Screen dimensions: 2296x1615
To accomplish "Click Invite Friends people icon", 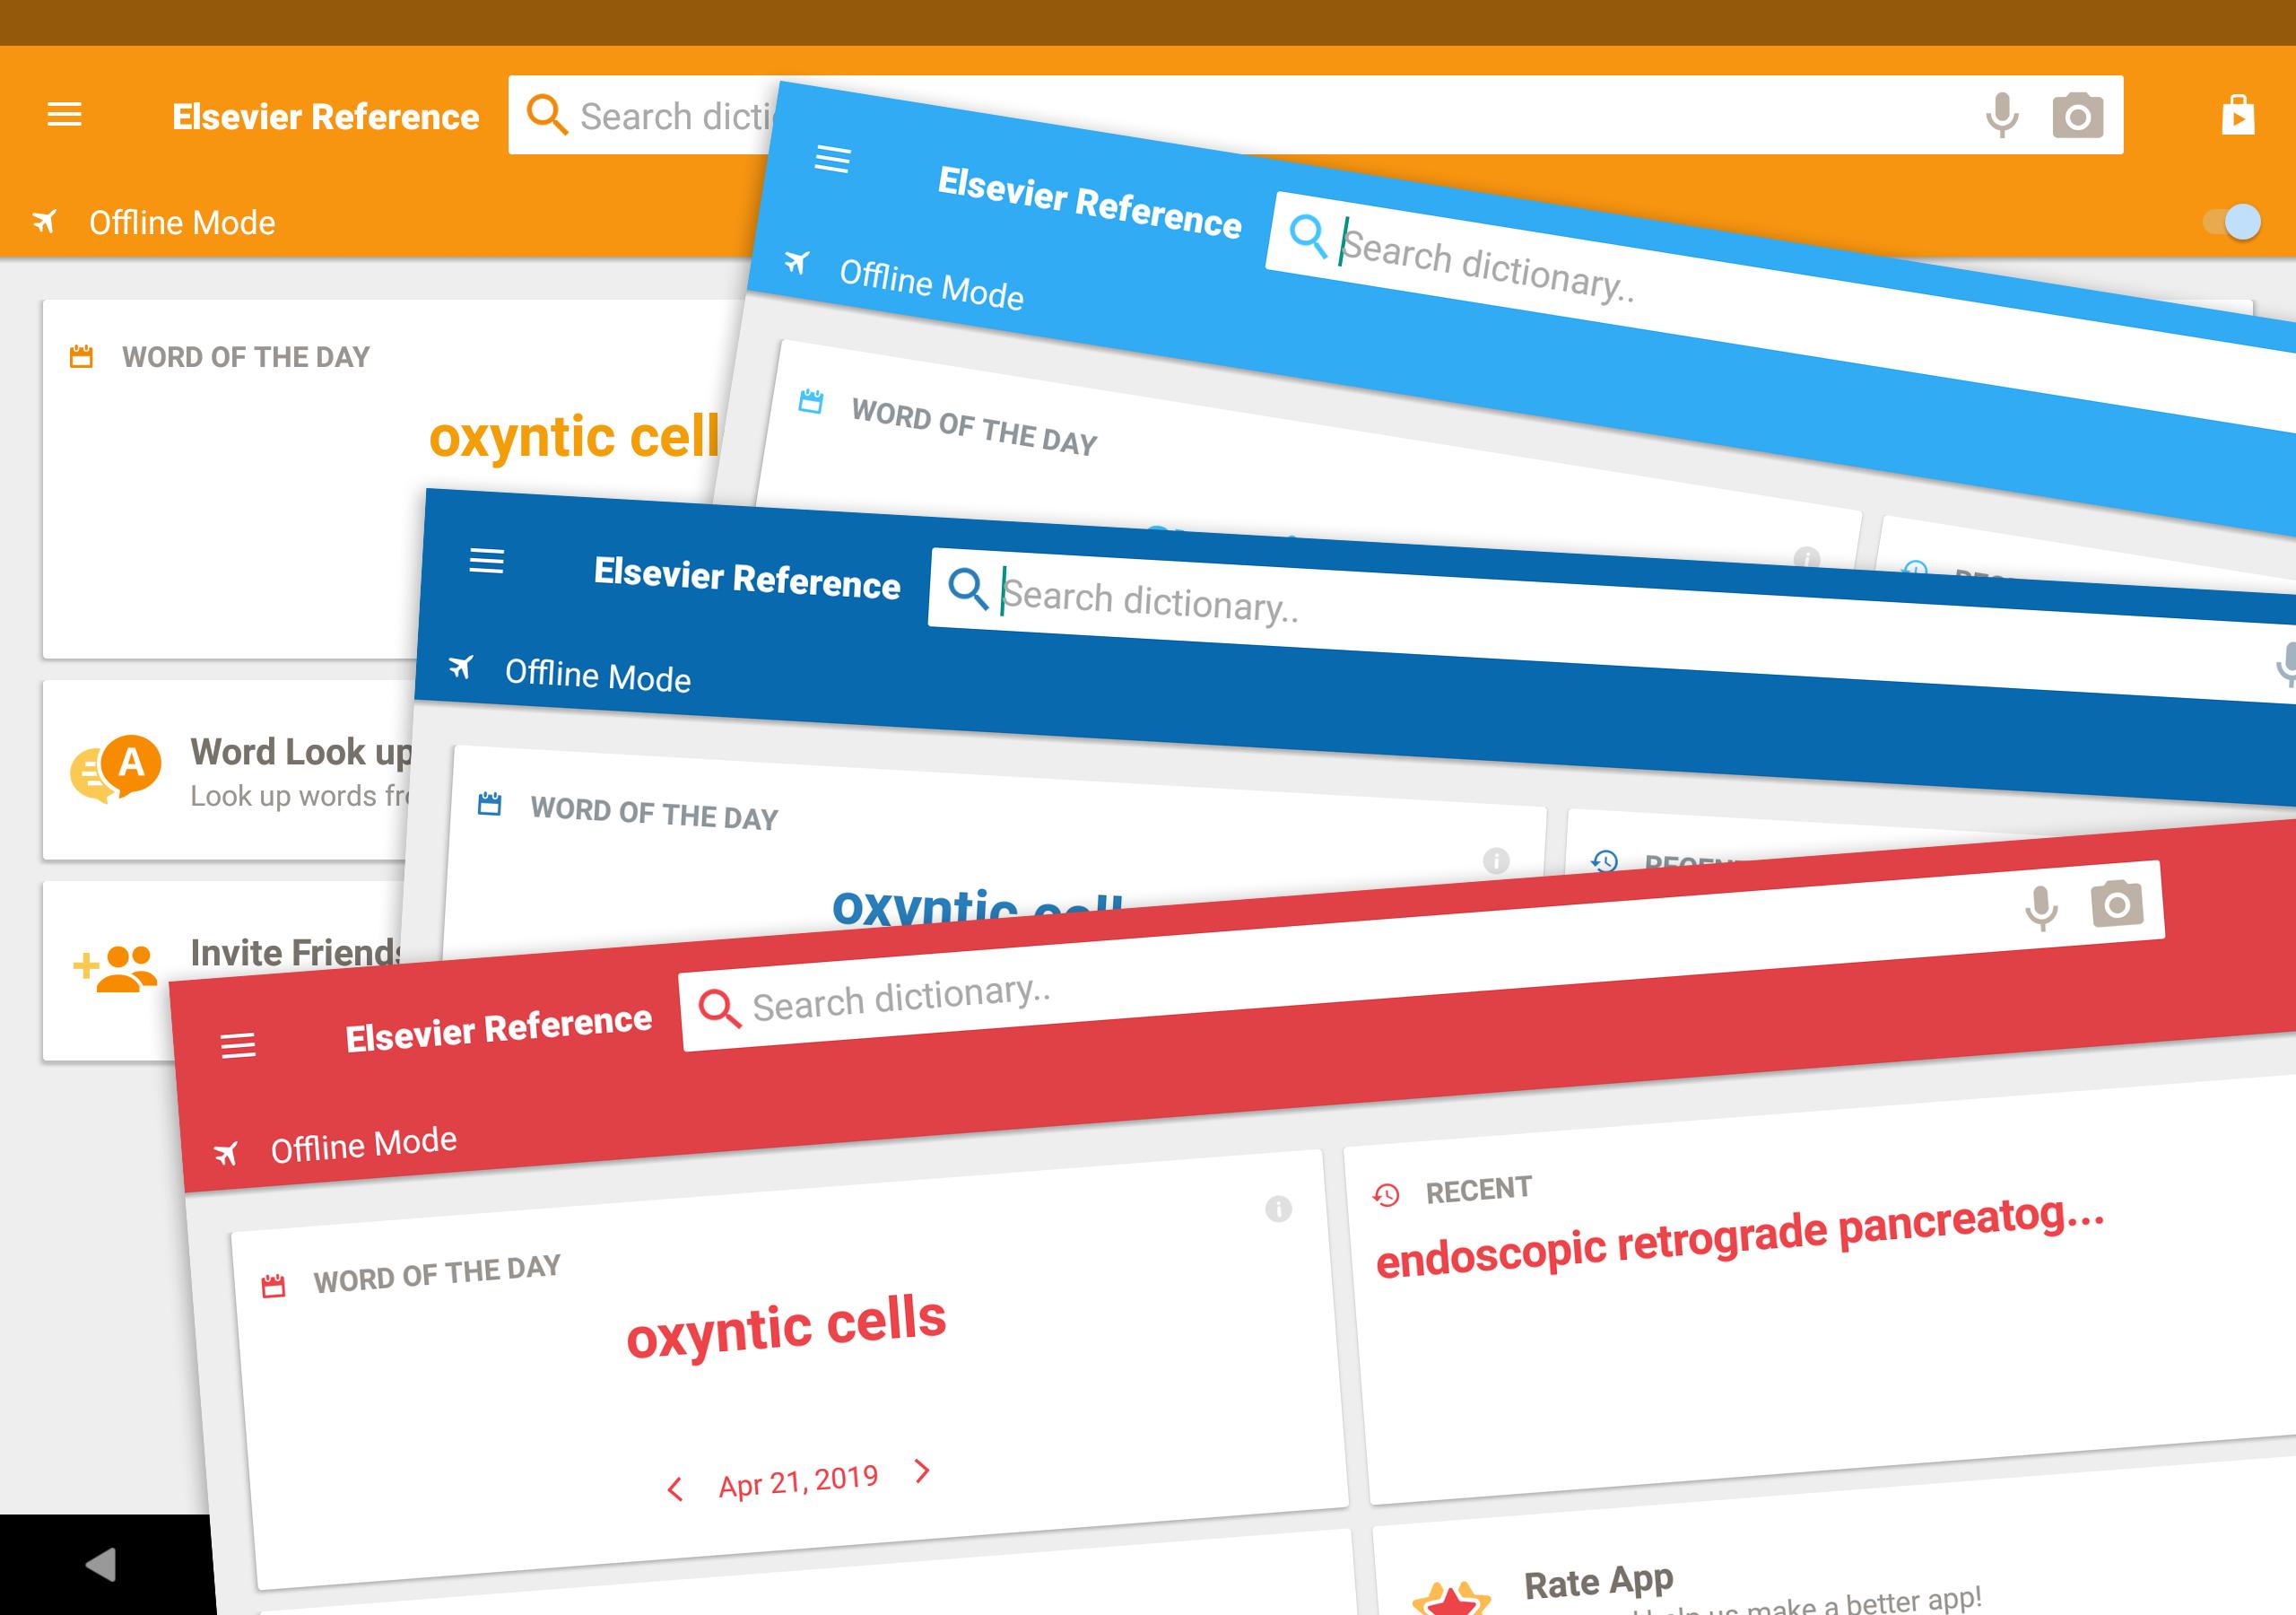I will tap(115, 967).
